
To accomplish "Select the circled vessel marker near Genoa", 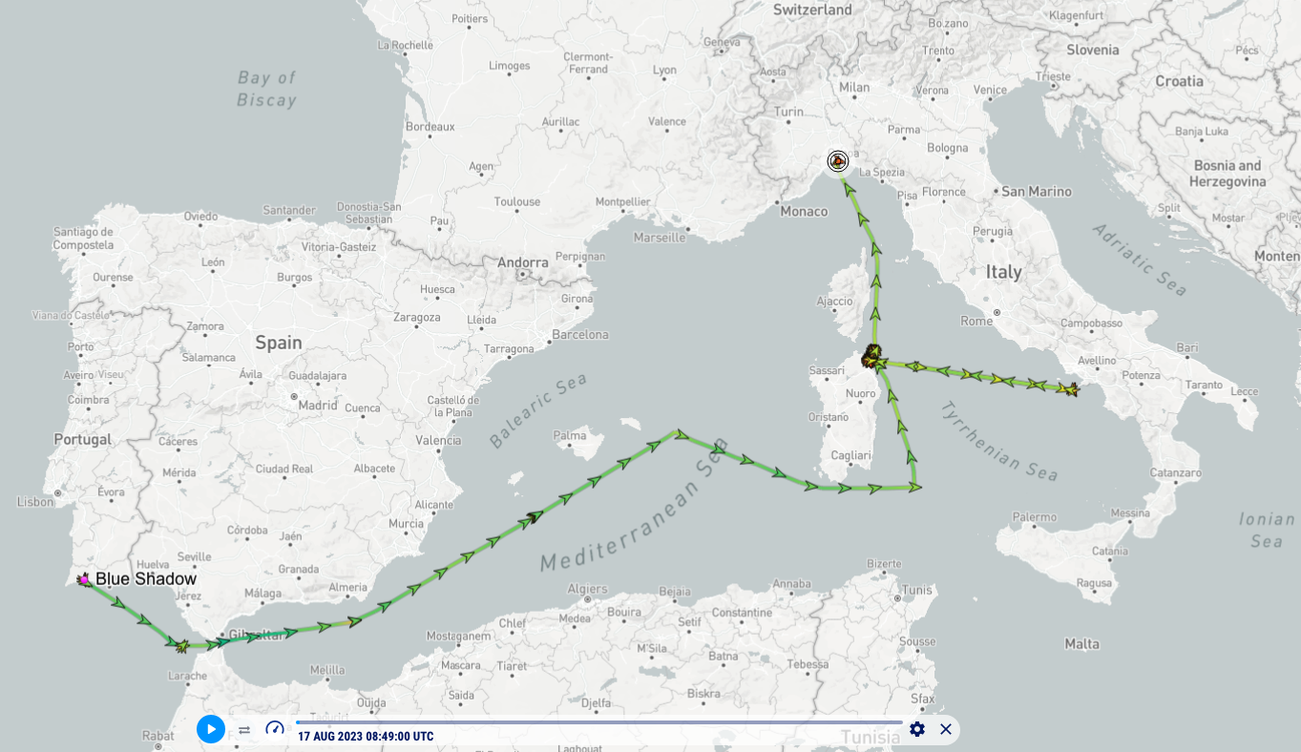I will [838, 160].
